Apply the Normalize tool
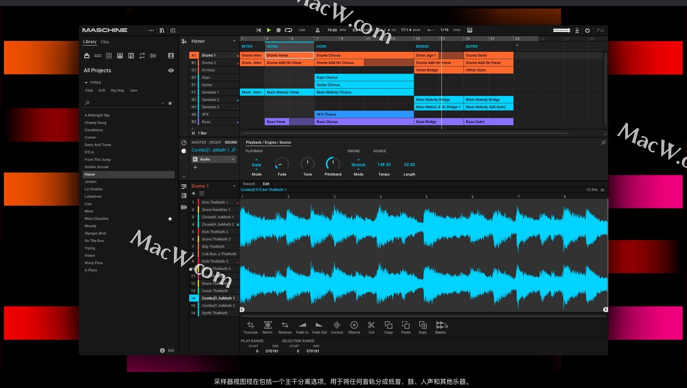Screen dimensions: 687x388 (268, 327)
